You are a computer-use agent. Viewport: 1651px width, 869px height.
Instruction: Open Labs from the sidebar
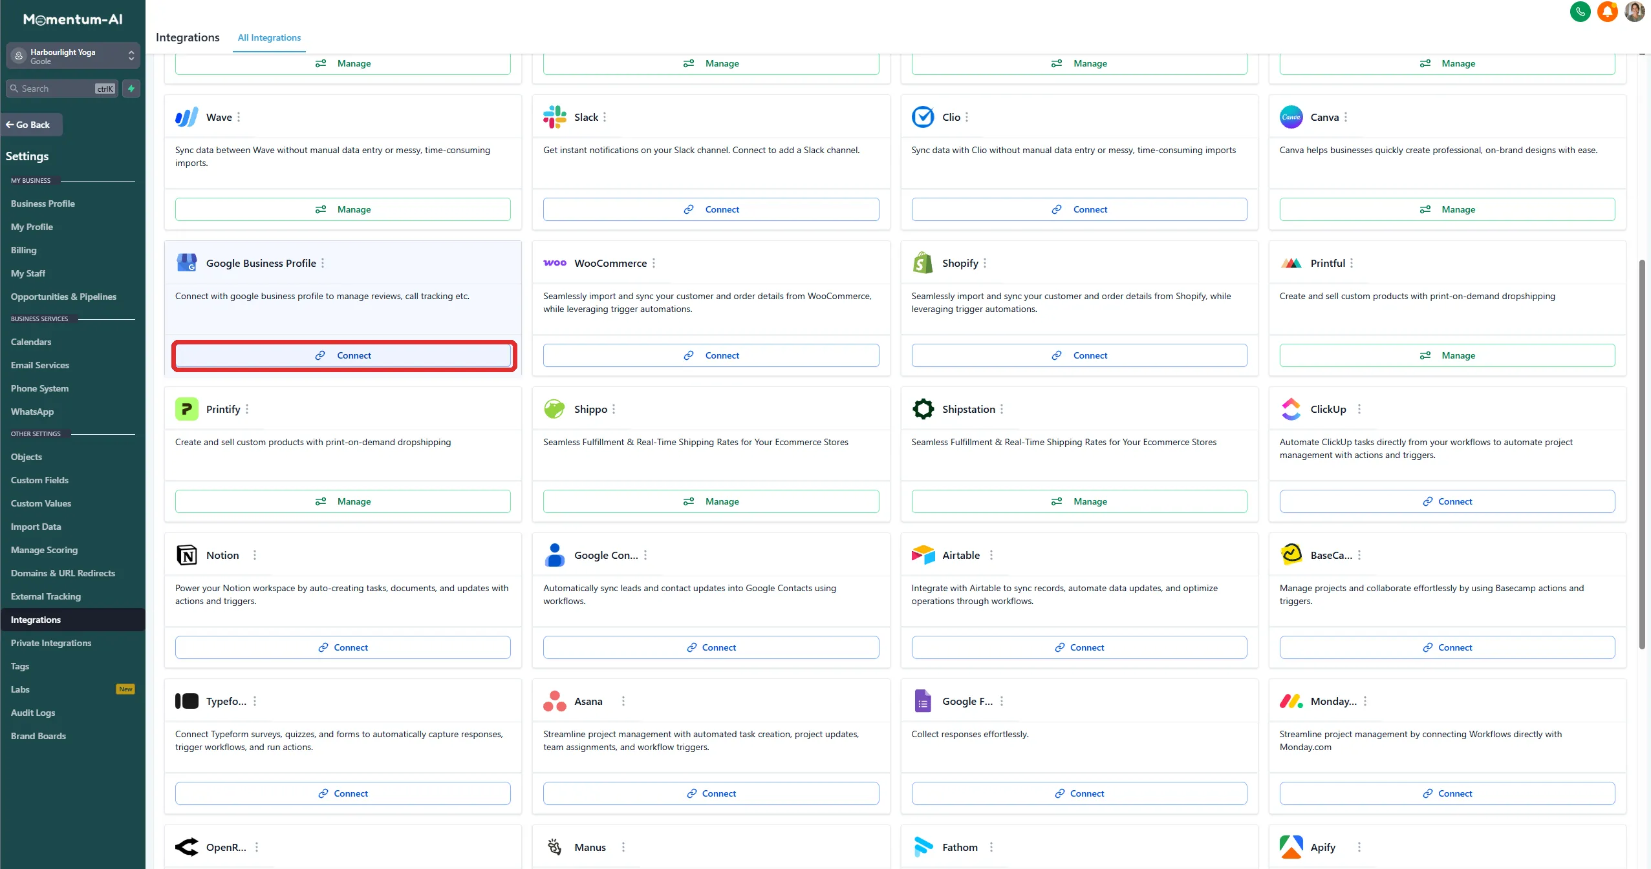[20, 689]
